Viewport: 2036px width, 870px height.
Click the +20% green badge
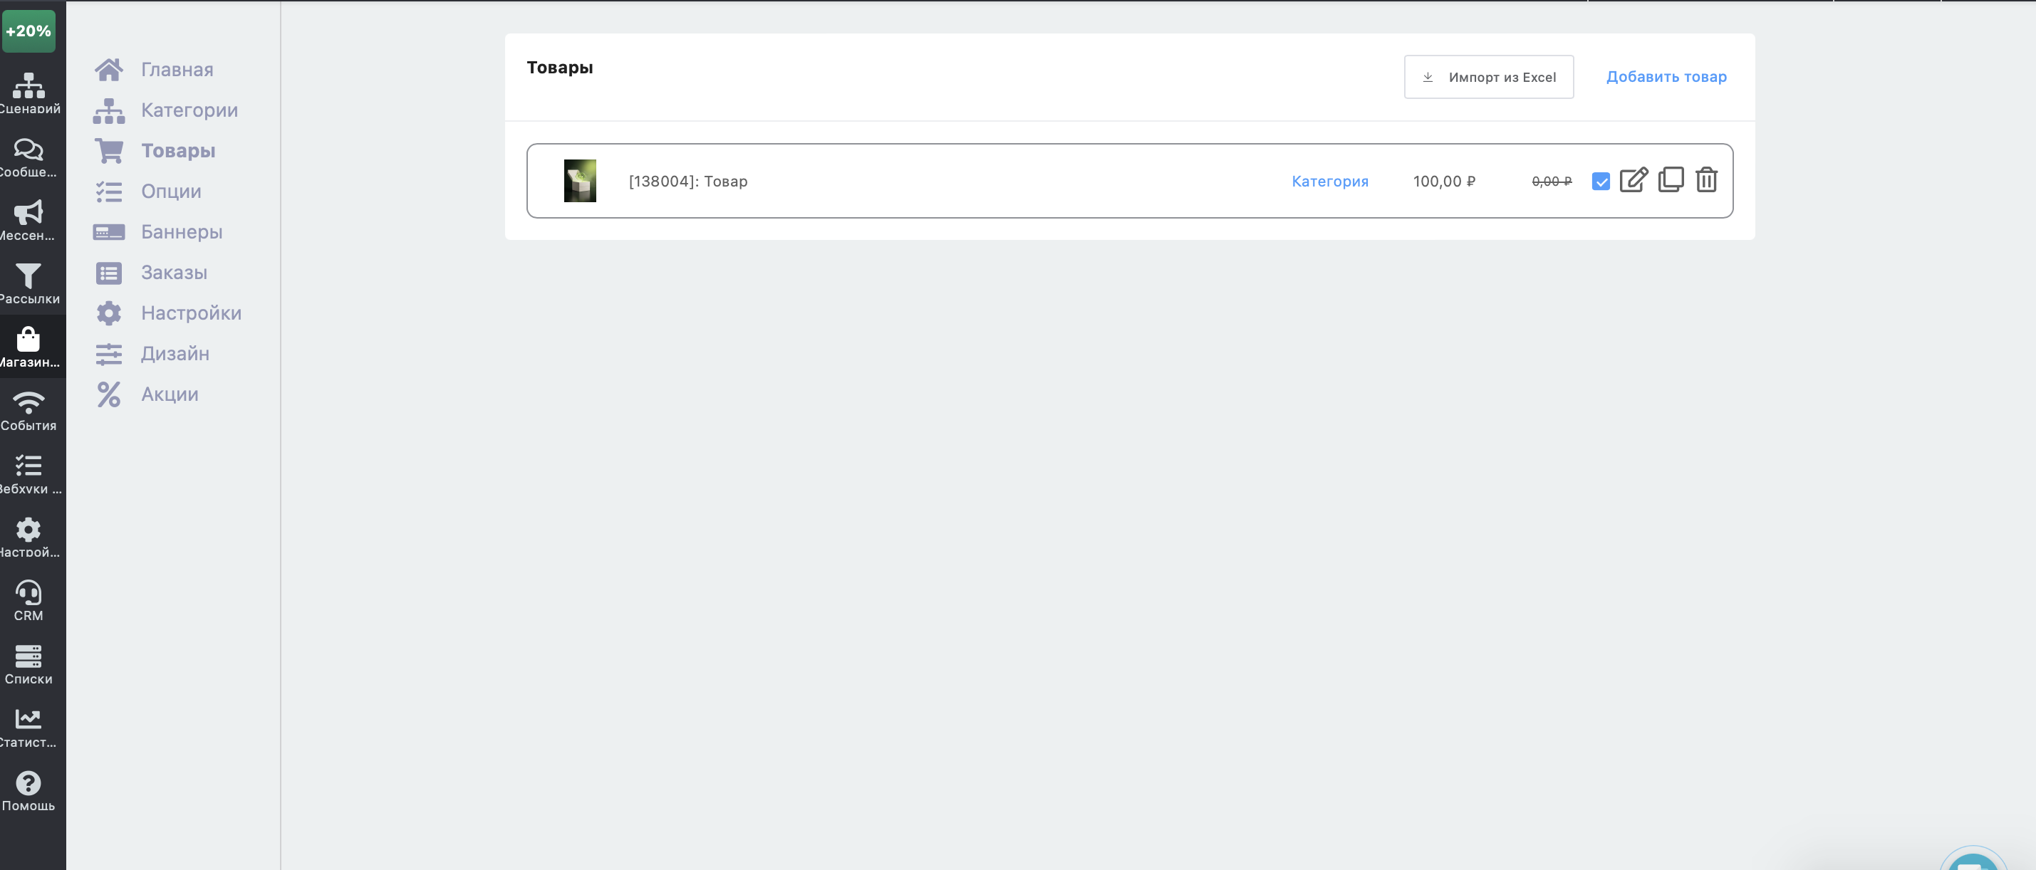coord(28,31)
